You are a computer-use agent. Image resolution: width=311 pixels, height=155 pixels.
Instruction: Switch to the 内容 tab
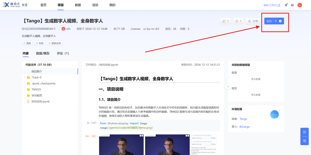26,53
